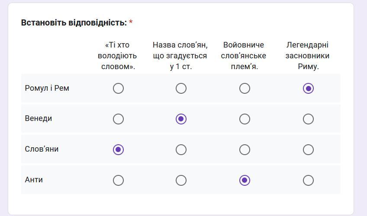367x216 pixels.
Task: Select Легендарні засновники Риму for Ромул і Рем
Action: pos(308,89)
